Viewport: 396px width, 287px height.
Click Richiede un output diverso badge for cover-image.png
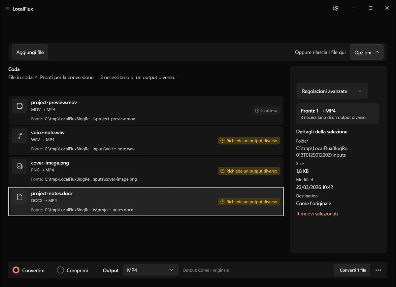pos(249,171)
